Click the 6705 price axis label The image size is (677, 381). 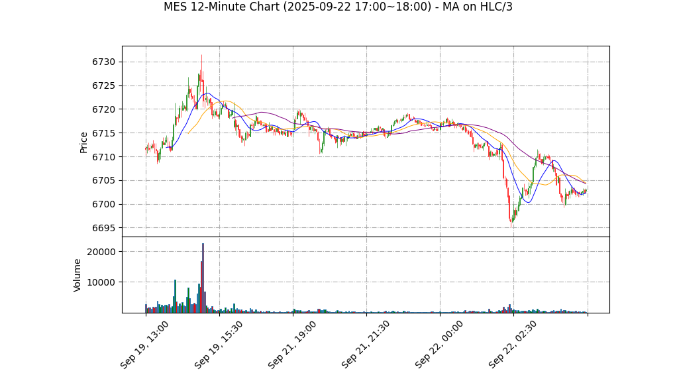(103, 181)
